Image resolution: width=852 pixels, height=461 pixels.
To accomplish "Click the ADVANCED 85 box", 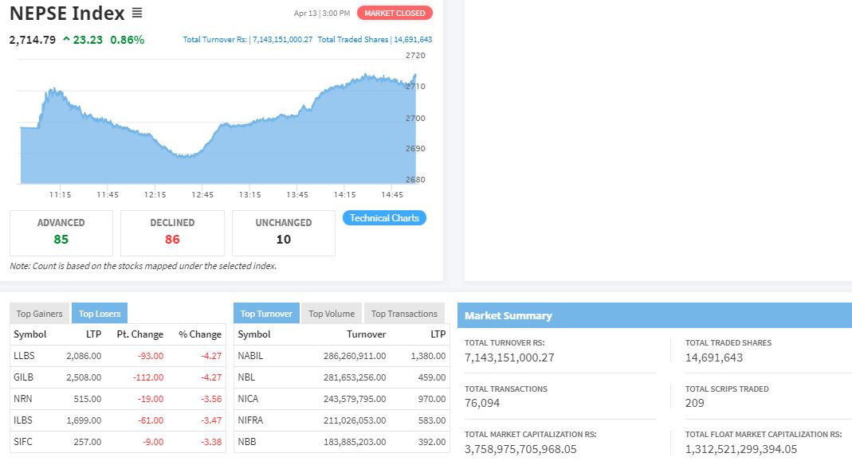I will coord(61,233).
